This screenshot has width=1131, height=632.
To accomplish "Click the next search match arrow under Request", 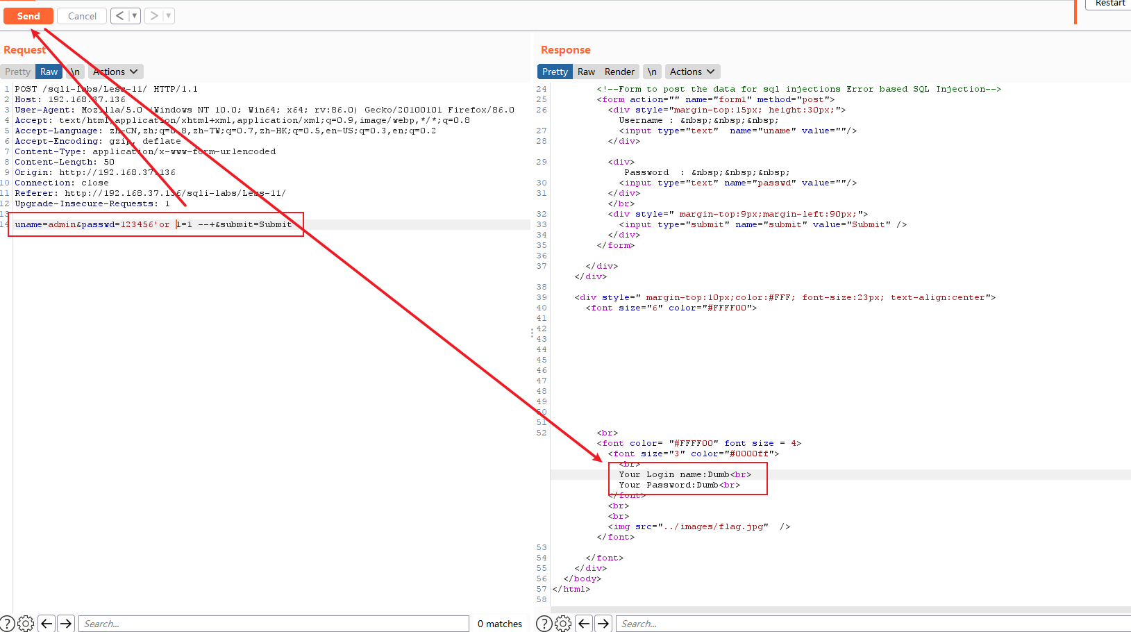I will coord(66,623).
